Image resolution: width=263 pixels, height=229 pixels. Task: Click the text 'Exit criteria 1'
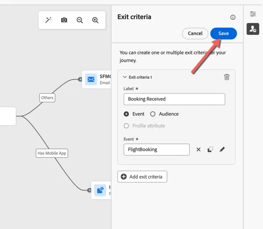(140, 77)
